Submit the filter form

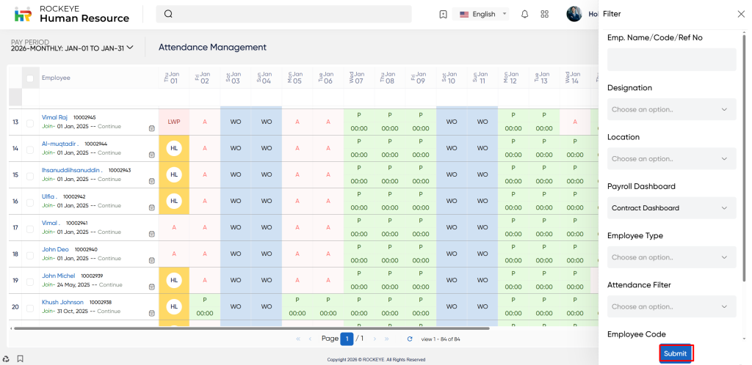(676, 353)
